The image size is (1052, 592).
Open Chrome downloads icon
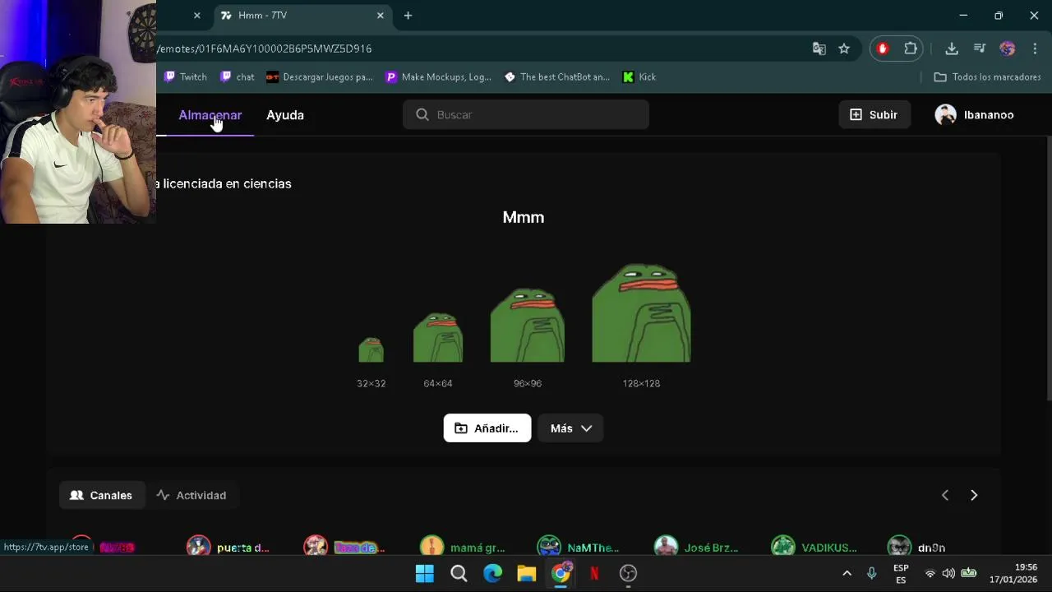952,49
